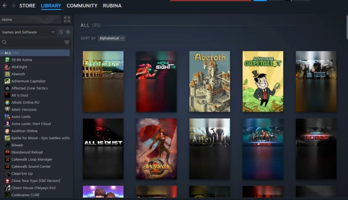Screen dimensions: 348x200
Task: Open advanced filter options icon
Action: [67, 42]
